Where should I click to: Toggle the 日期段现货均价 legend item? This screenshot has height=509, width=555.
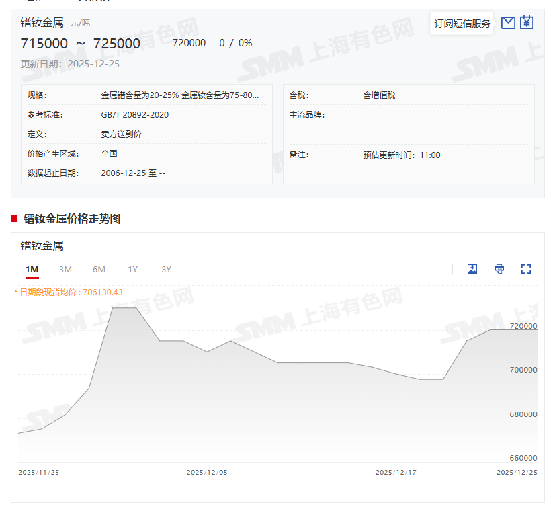tap(70, 292)
